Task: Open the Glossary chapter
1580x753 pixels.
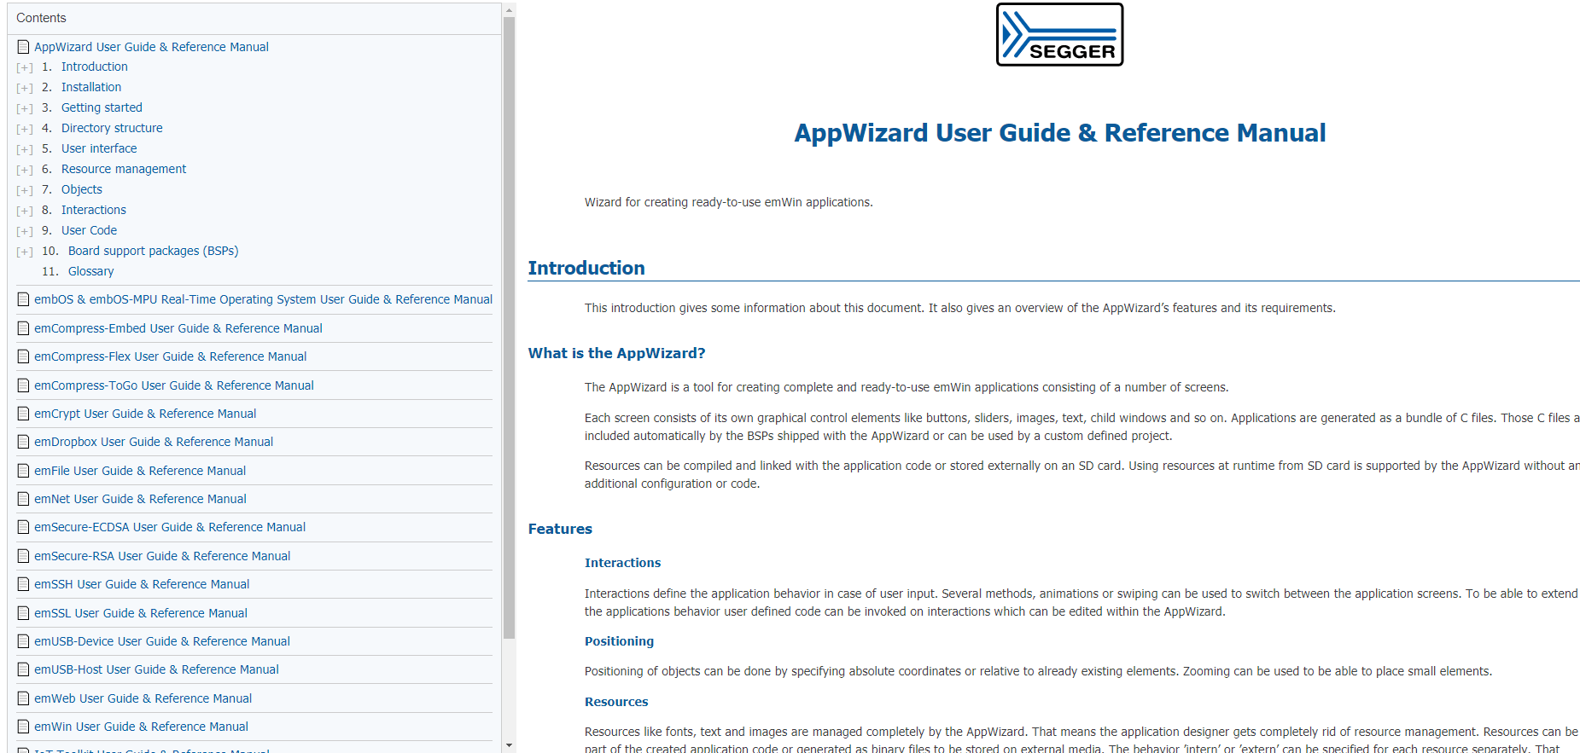Action: point(90,271)
